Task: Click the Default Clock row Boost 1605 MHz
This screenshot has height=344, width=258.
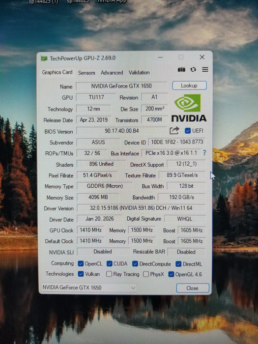Action: coord(192,241)
